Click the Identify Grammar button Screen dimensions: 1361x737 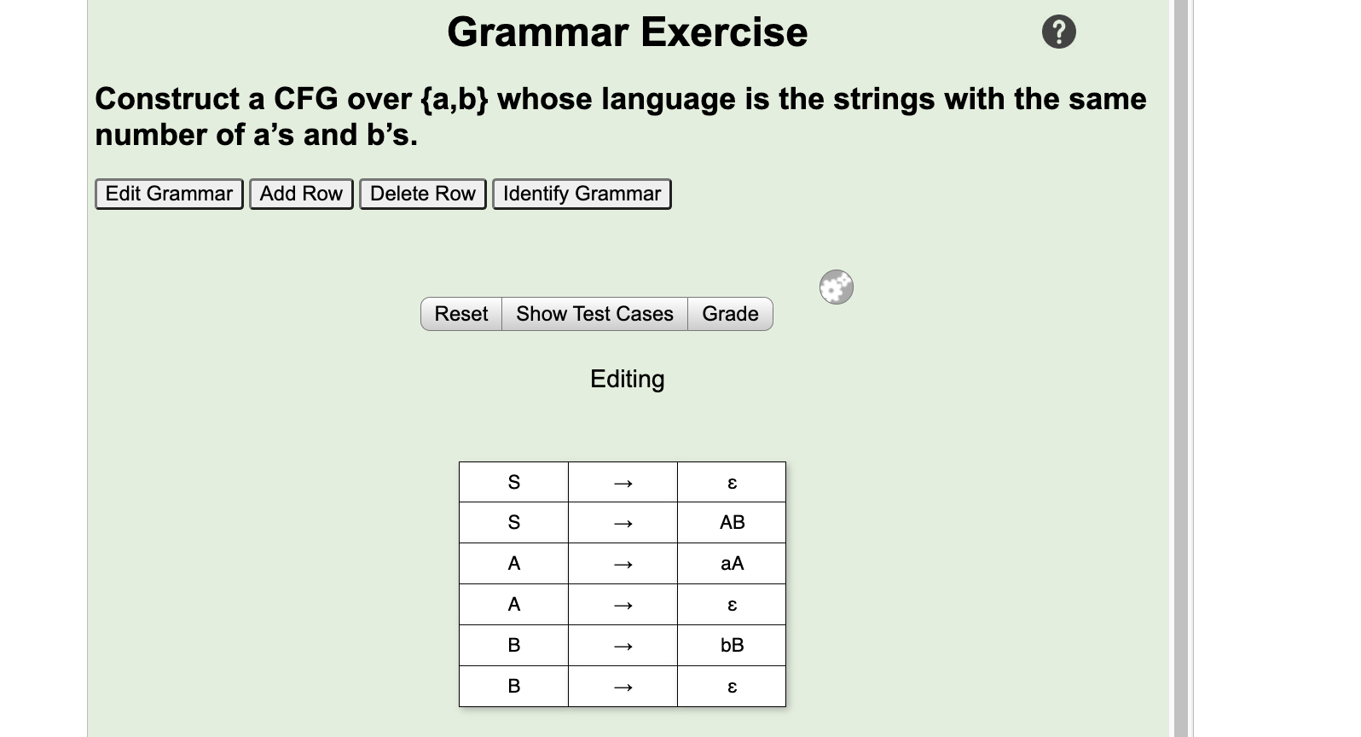pos(582,194)
